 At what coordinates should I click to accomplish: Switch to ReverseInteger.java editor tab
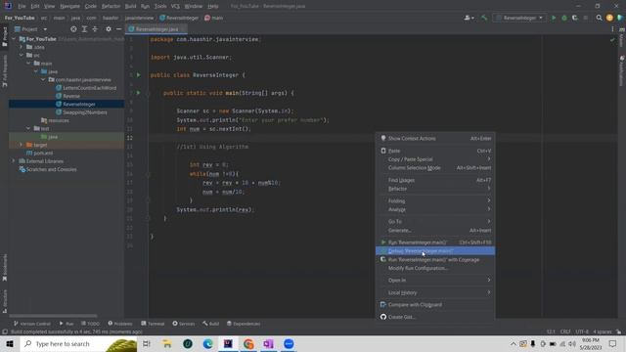[156, 29]
